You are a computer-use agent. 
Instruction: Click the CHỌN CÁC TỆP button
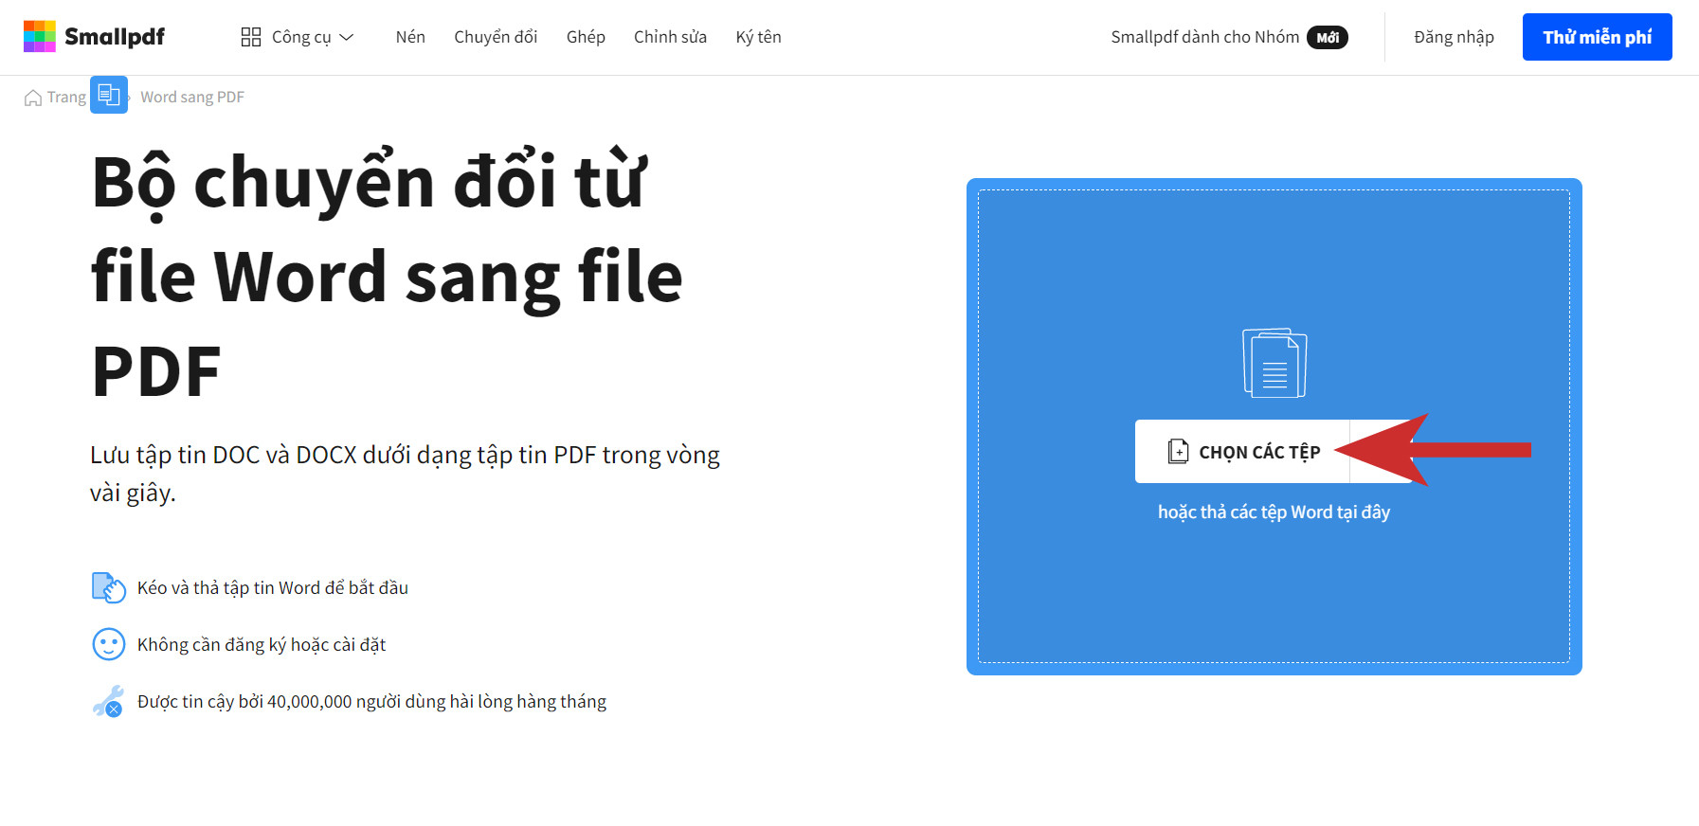1242,452
